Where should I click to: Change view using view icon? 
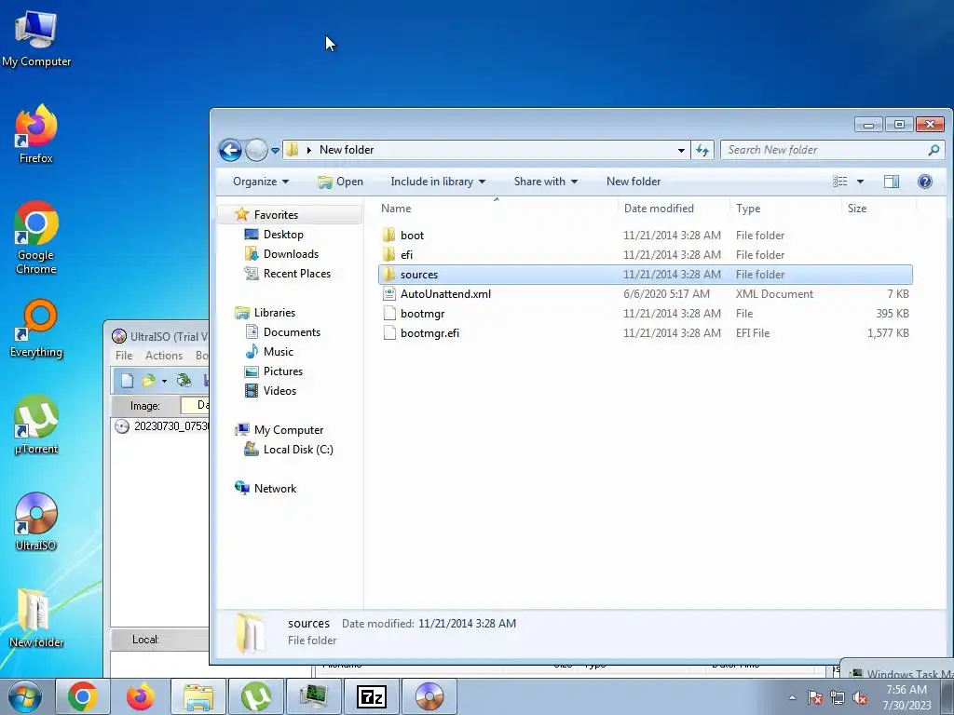point(840,182)
